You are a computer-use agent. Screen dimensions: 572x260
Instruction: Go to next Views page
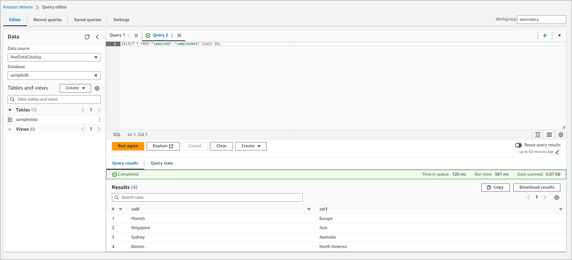[99, 129]
